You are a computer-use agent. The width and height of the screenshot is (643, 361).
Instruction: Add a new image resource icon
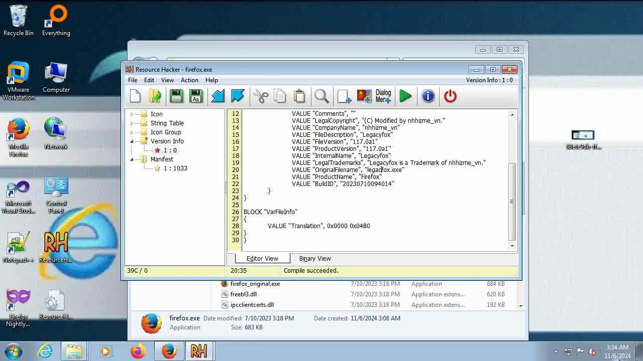click(x=364, y=96)
